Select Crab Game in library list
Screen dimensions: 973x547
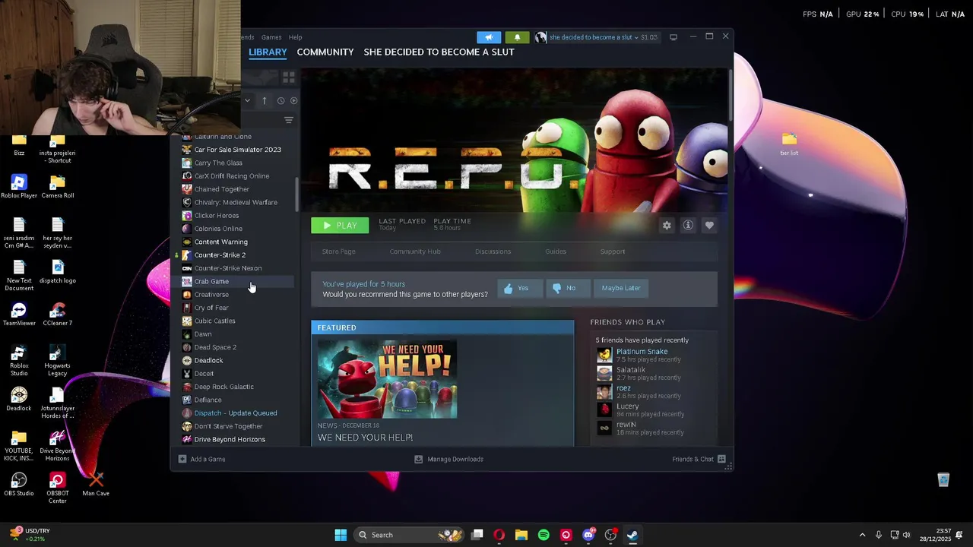pos(237,281)
